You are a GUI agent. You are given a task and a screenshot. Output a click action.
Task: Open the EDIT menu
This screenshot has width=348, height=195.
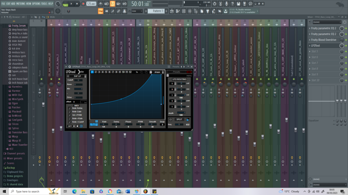[8, 4]
